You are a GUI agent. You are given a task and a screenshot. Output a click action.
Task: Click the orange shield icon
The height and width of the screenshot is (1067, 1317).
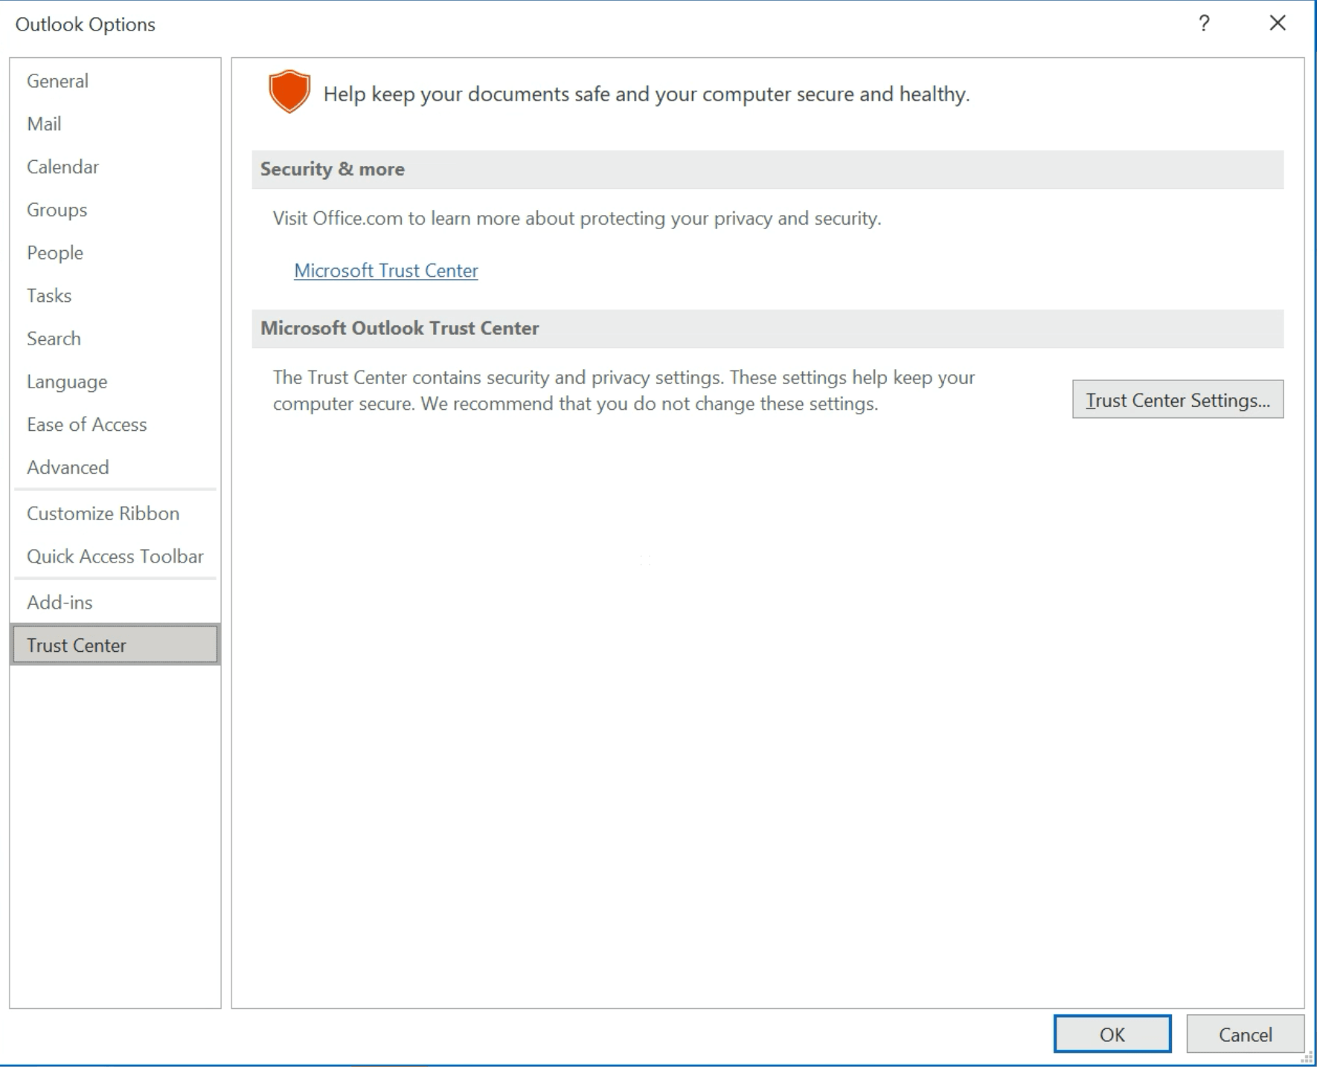coord(289,92)
